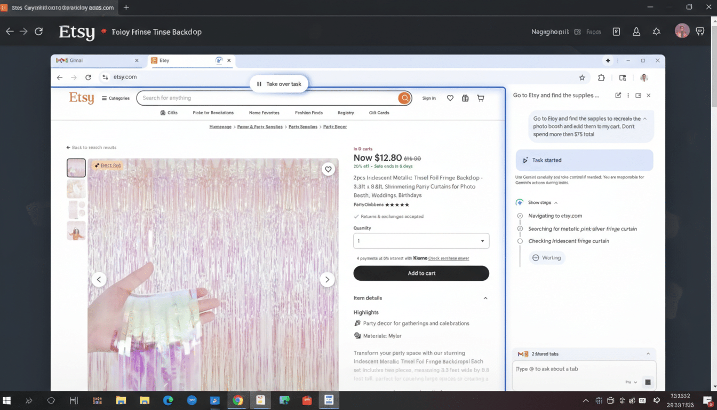This screenshot has width=717, height=410.
Task: Open Registry in the Etsy navigation menu
Action: point(346,113)
